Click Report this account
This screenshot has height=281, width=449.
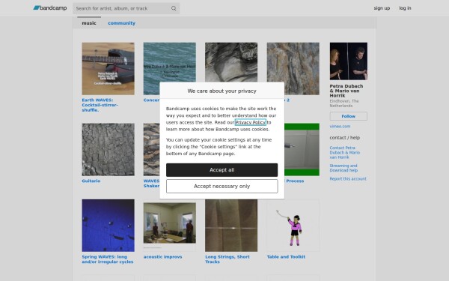[x=348, y=179]
